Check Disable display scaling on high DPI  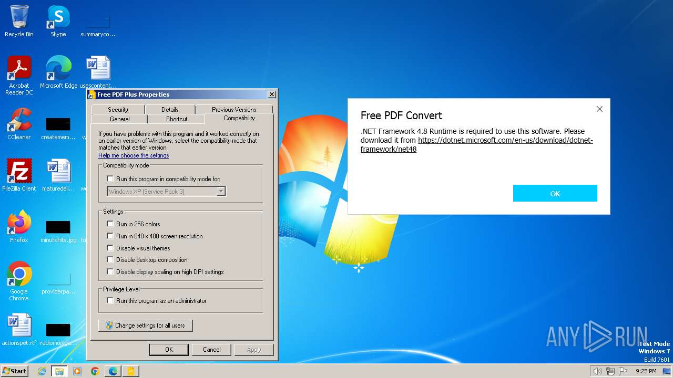(110, 272)
